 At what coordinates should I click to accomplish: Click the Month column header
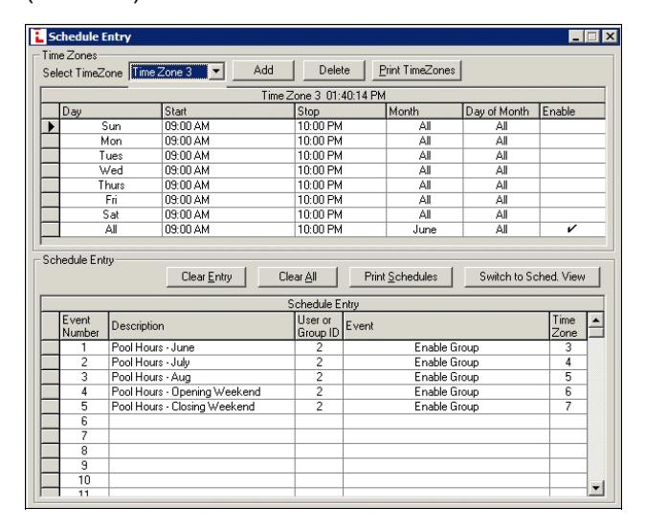[424, 111]
